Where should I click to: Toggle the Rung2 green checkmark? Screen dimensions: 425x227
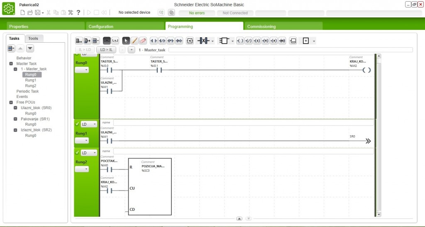(77, 152)
